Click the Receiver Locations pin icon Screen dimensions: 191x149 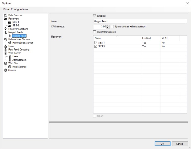[x=6, y=29]
